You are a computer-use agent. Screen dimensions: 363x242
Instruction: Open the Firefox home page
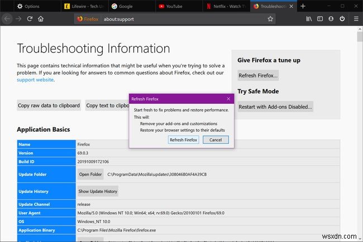pyautogui.click(x=41, y=19)
